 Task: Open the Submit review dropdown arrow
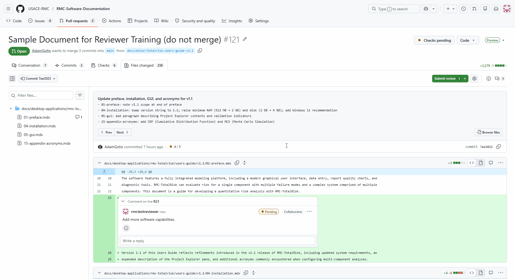(x=465, y=79)
